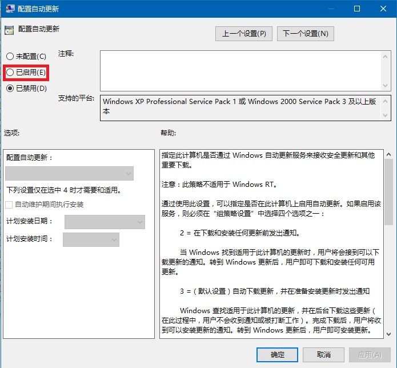Select the 已禁用(D) radio button
The image size is (397, 368).
tap(10, 89)
